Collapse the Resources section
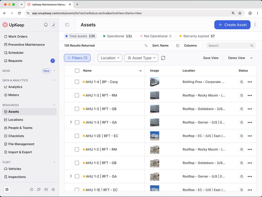The width and height of the screenshot is (262, 197). click(54, 105)
